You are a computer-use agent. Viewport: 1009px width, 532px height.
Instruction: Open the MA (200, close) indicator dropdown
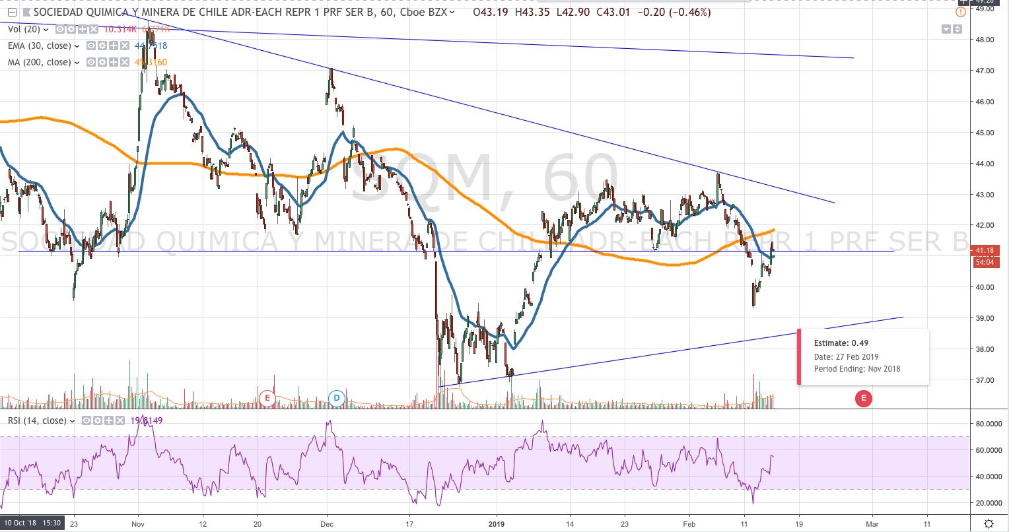pos(77,62)
